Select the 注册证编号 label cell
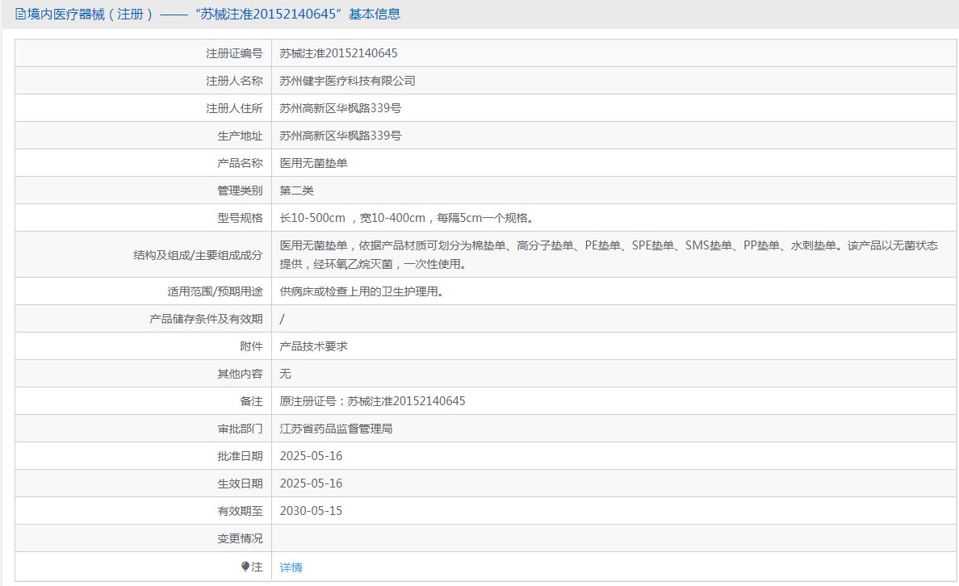The width and height of the screenshot is (959, 586). pos(234,53)
